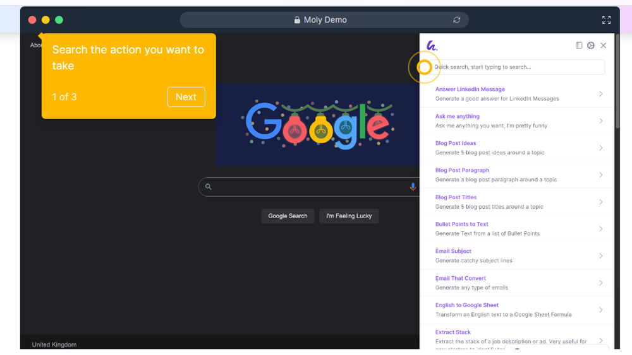632x355 pixels.
Task: Click the magnifier icon in Google search box
Action: (x=209, y=187)
